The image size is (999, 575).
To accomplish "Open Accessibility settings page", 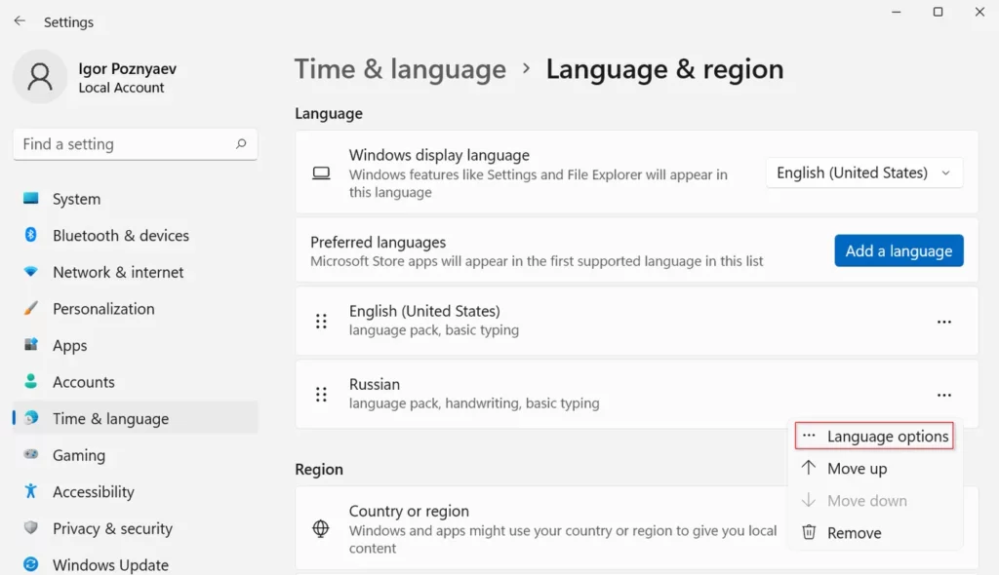I will pyautogui.click(x=93, y=492).
